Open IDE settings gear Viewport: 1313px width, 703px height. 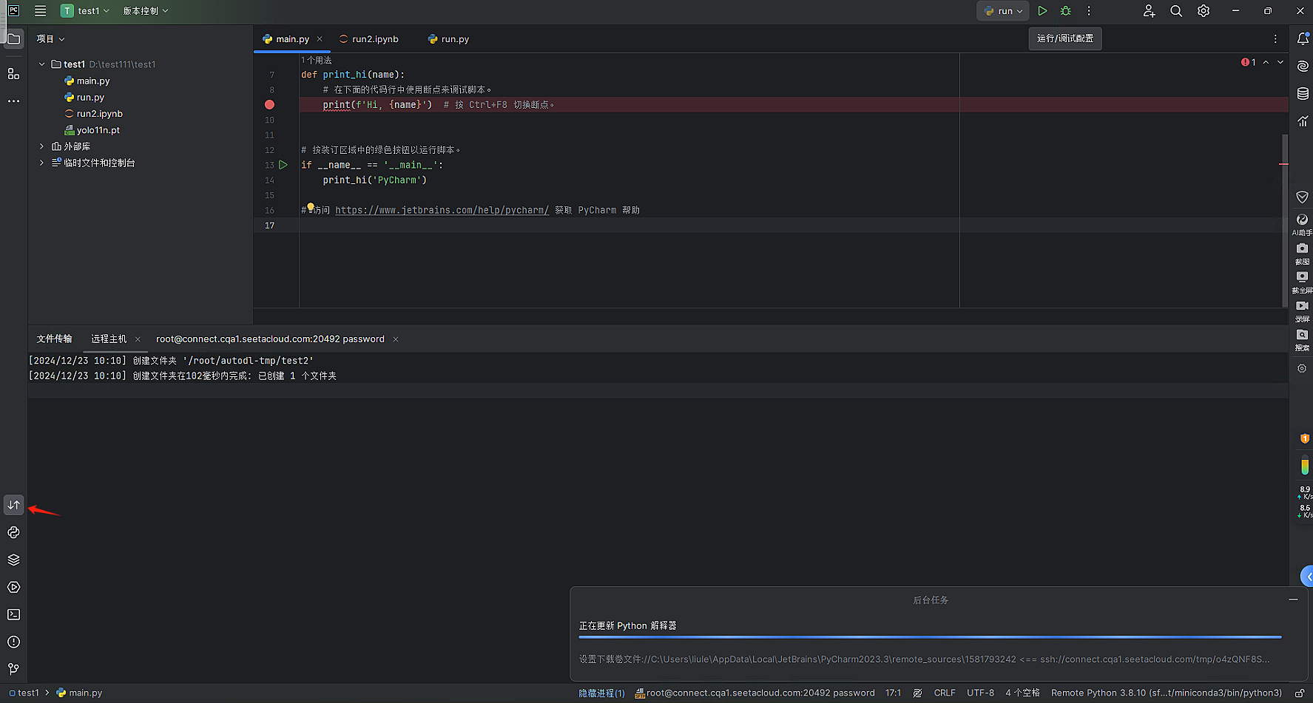click(x=1204, y=11)
